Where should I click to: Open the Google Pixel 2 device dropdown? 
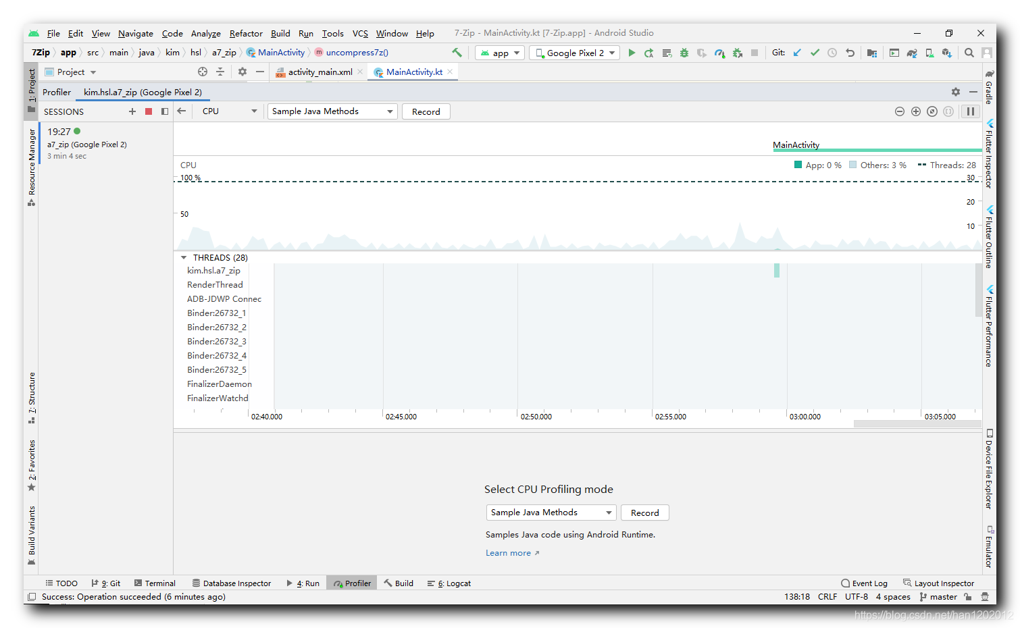tap(573, 53)
